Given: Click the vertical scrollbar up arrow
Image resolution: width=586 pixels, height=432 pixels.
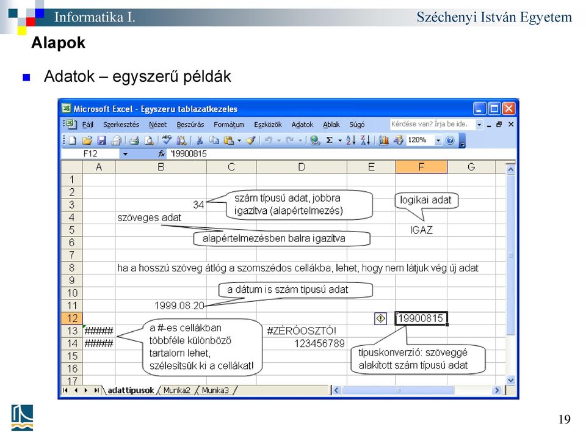Looking at the screenshot, I should [x=510, y=169].
